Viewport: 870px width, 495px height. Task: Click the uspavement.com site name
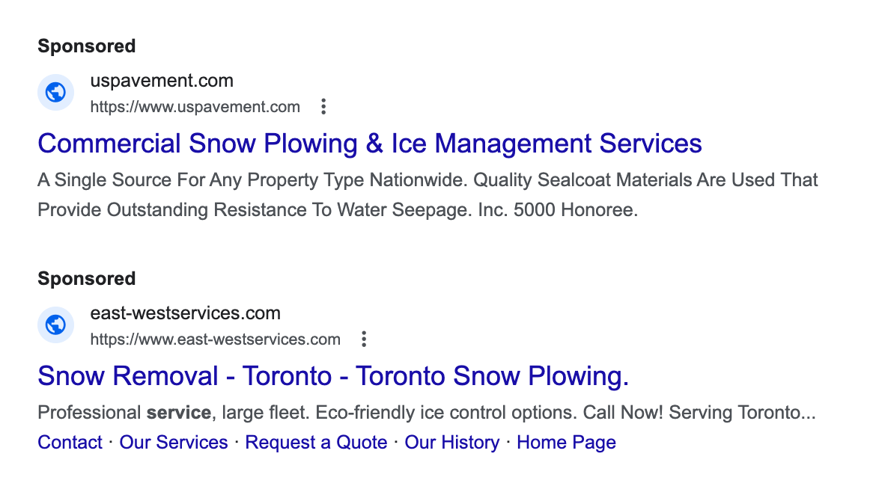click(162, 81)
